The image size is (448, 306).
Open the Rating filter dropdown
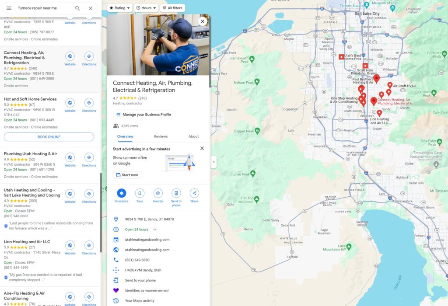click(x=120, y=8)
